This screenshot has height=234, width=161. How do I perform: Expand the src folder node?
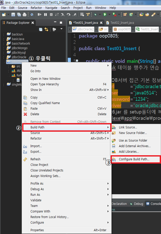pos(9,66)
